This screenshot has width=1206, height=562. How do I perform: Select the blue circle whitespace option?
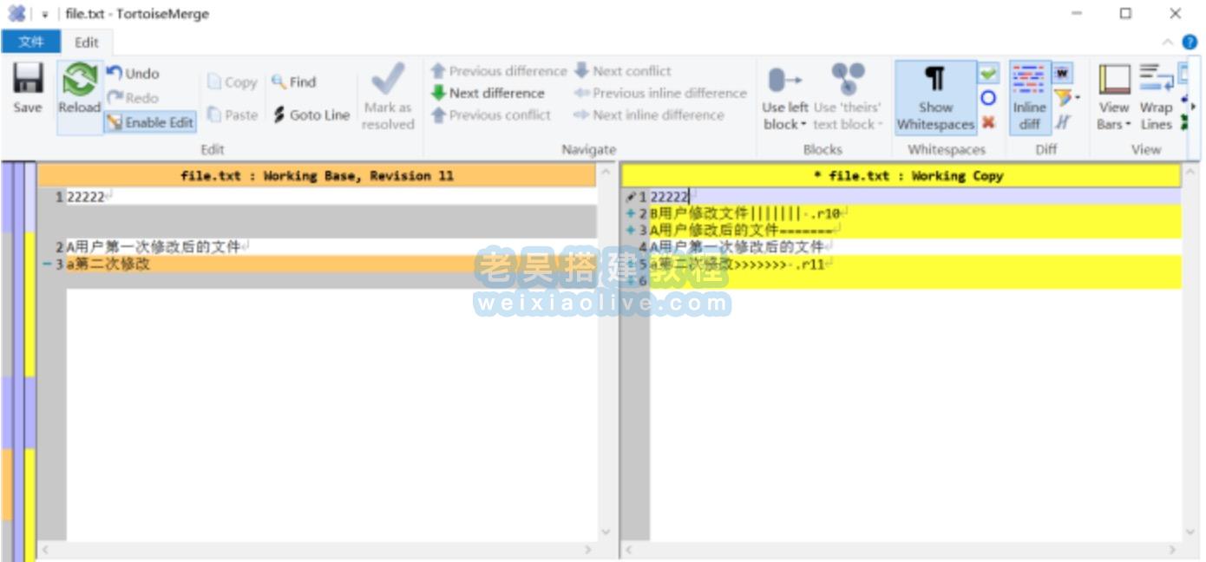988,98
